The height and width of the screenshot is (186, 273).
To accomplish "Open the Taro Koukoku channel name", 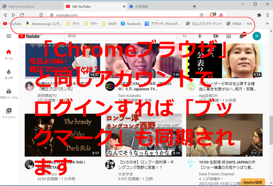I will (x=129, y=96).
